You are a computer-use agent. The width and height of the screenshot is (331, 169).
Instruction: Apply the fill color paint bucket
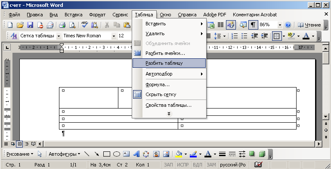179,154
